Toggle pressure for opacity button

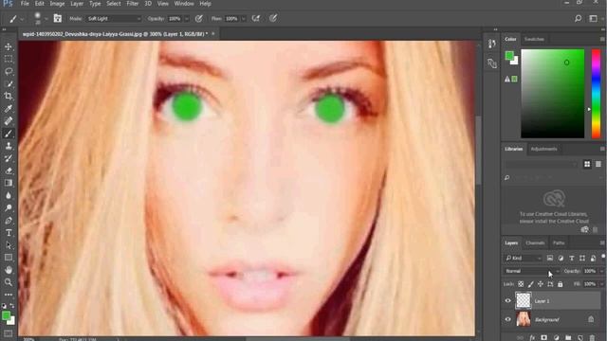tap(199, 18)
